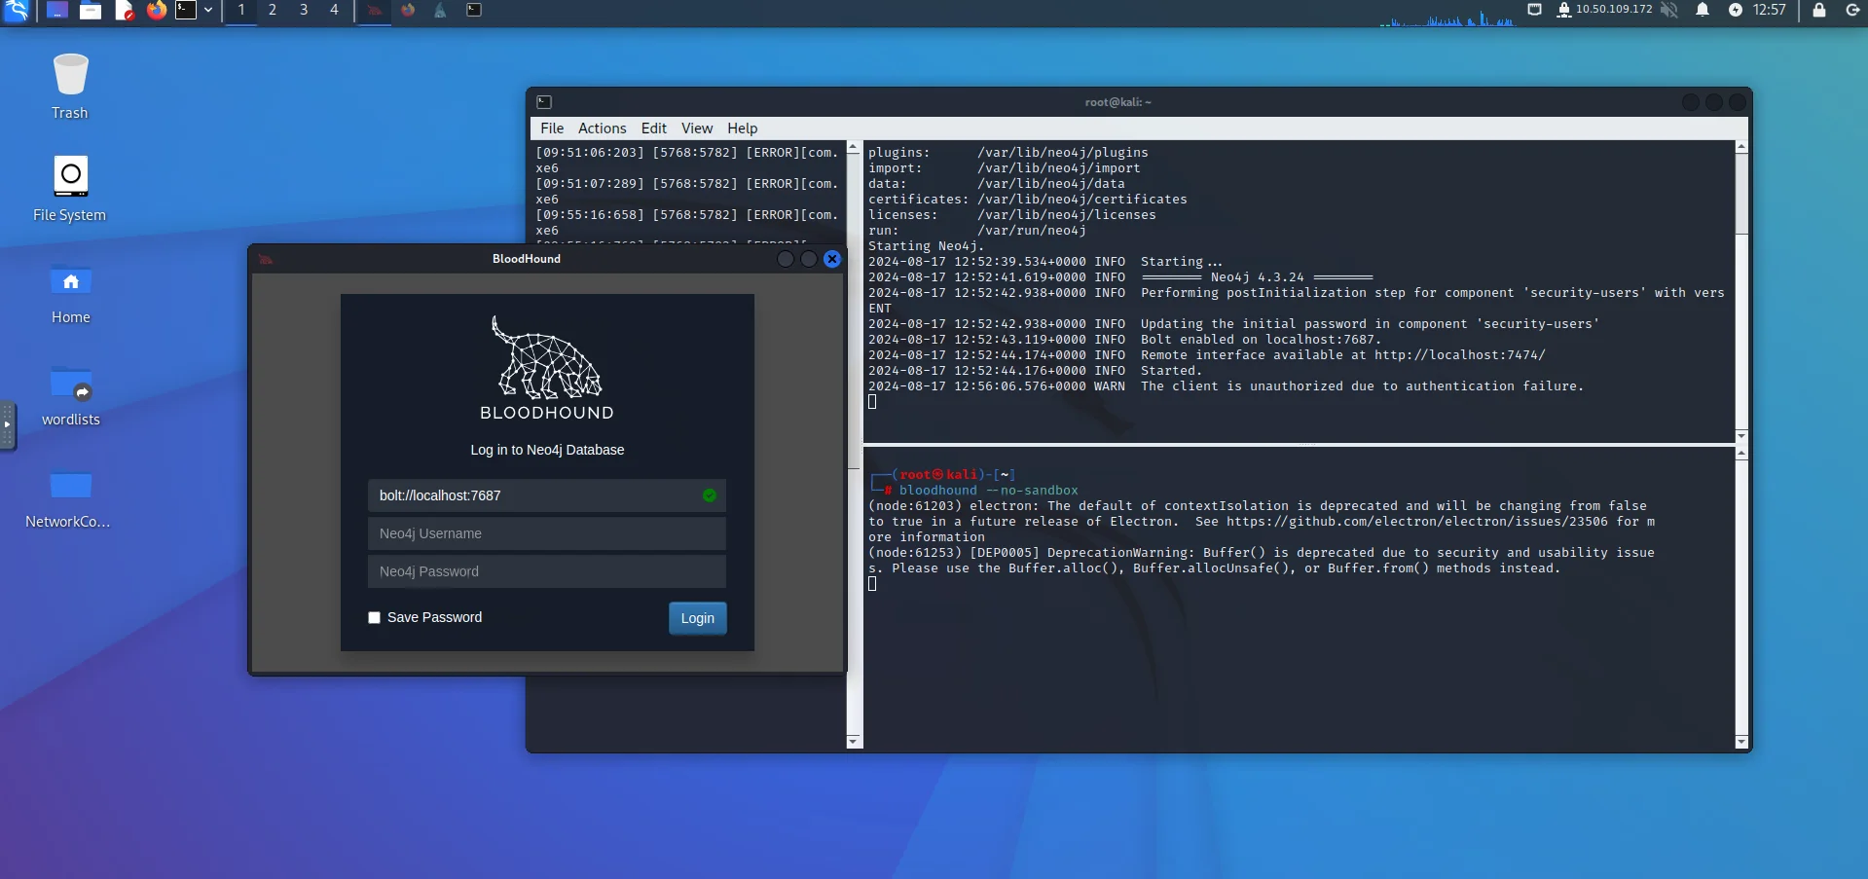Open the View menu in terminal
The height and width of the screenshot is (879, 1868).
[x=697, y=128]
